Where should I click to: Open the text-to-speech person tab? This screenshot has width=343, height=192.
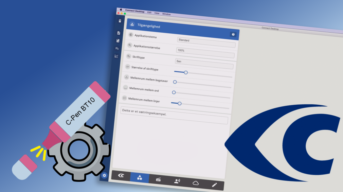(x=177, y=181)
